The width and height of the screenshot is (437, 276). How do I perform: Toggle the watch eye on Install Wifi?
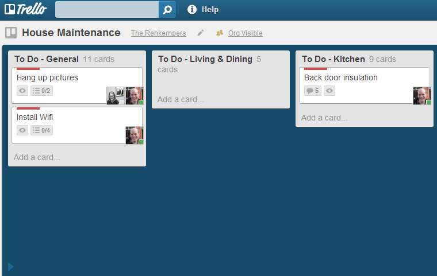22,130
